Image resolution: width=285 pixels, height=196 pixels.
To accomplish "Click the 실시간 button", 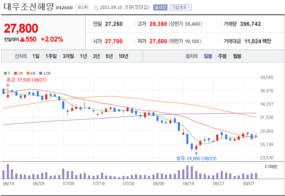I will (160, 7).
